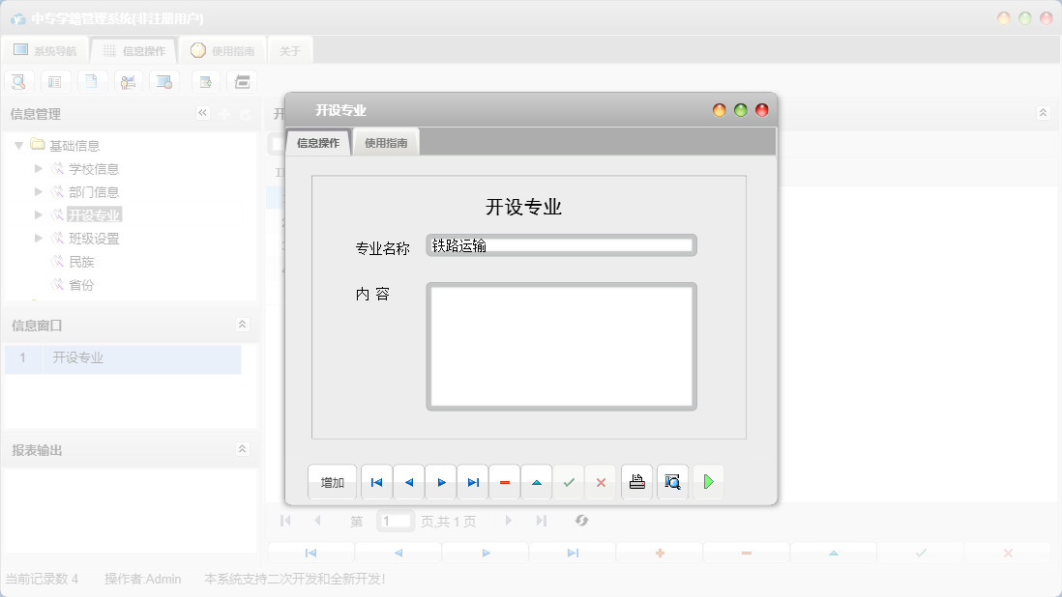Collapse the 报表输出 panel chevron
Image resolution: width=1062 pixels, height=597 pixels.
click(242, 448)
